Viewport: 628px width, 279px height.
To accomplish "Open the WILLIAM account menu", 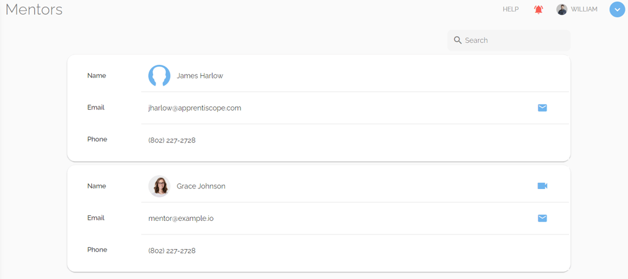I will tap(584, 10).
